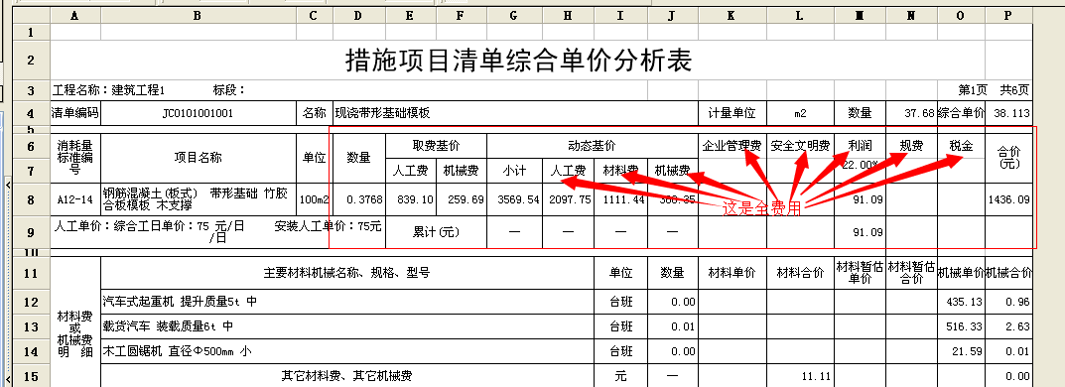The width and height of the screenshot is (1065, 387).
Task: Click the 项目名称 header cell
Action: coord(199,158)
